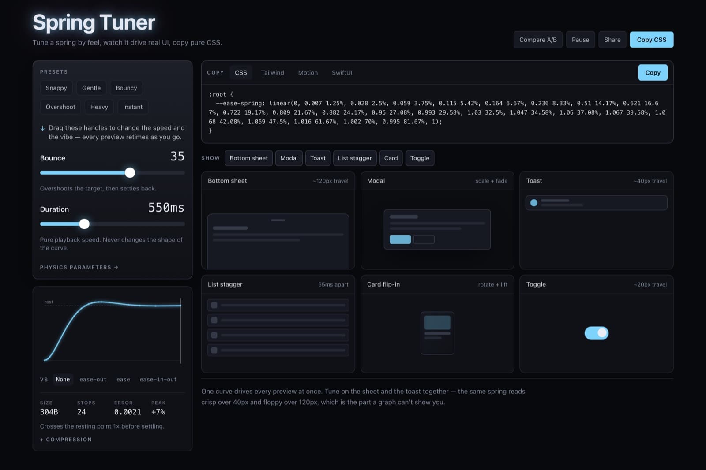
Task: Apply the Gentle preset
Action: point(91,88)
